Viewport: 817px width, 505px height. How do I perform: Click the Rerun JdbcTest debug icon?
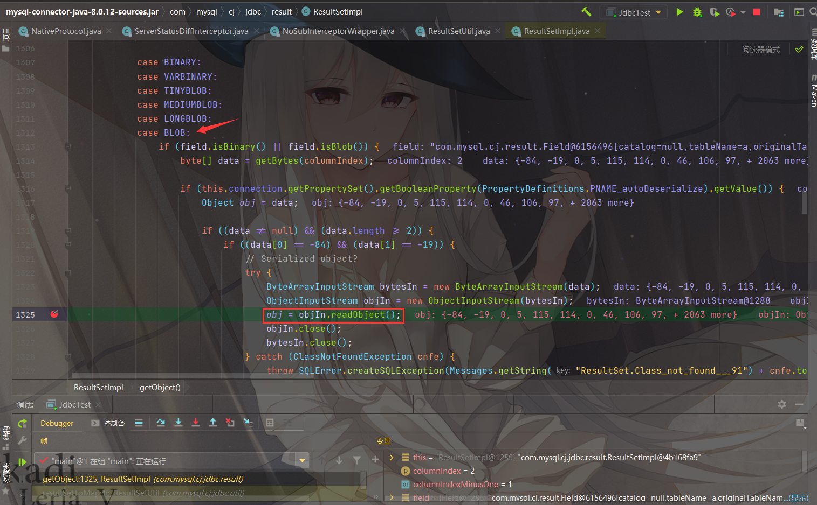pyautogui.click(x=22, y=424)
